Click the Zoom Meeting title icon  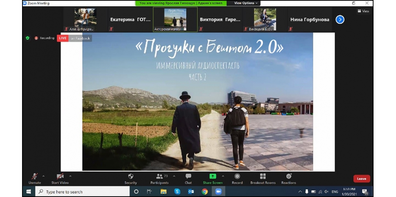click(x=25, y=3)
